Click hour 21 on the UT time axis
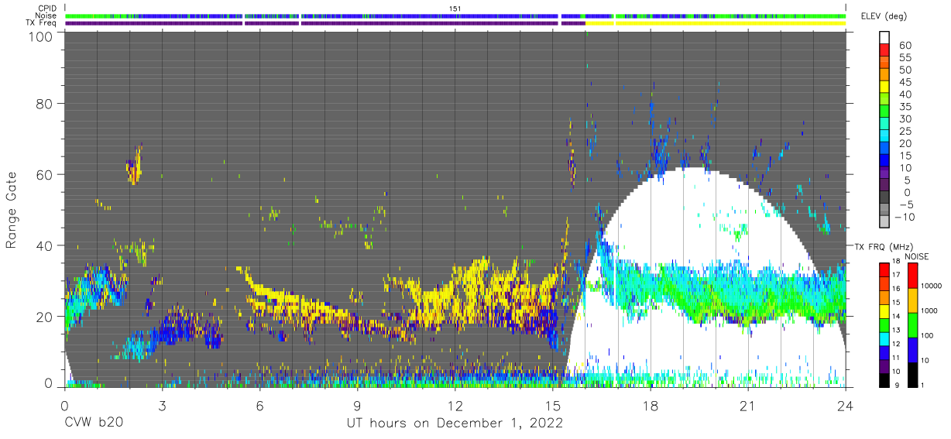 tap(748, 405)
